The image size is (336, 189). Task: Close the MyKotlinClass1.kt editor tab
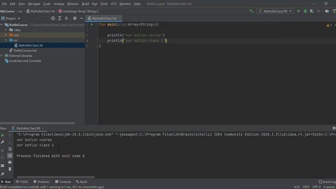119,18
